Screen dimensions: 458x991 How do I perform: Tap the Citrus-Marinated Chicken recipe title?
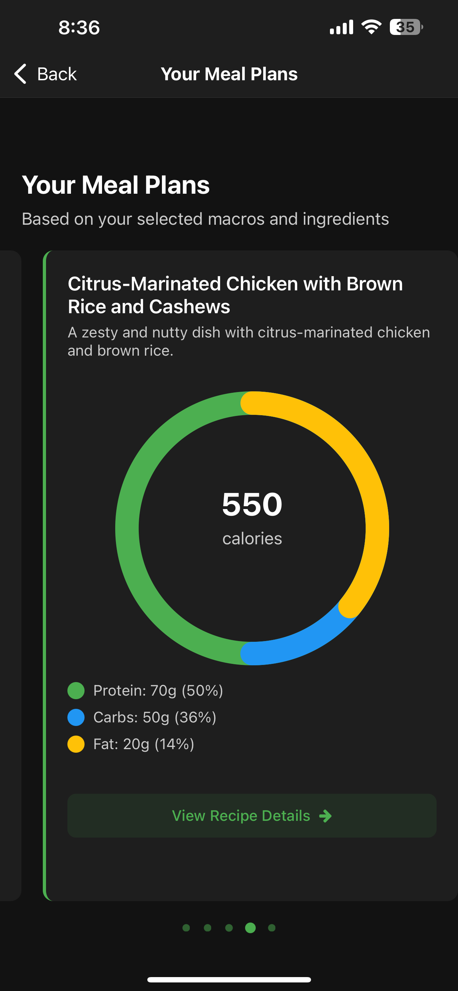(235, 295)
